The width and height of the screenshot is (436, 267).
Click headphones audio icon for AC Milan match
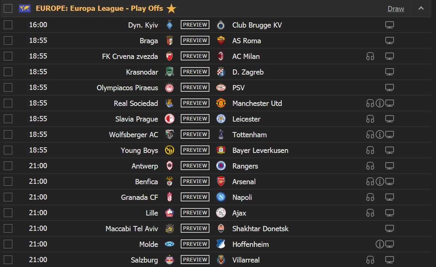[x=370, y=56]
